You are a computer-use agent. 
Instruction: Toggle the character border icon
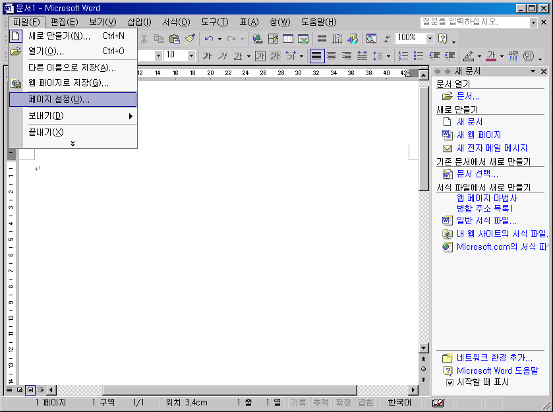click(260, 56)
